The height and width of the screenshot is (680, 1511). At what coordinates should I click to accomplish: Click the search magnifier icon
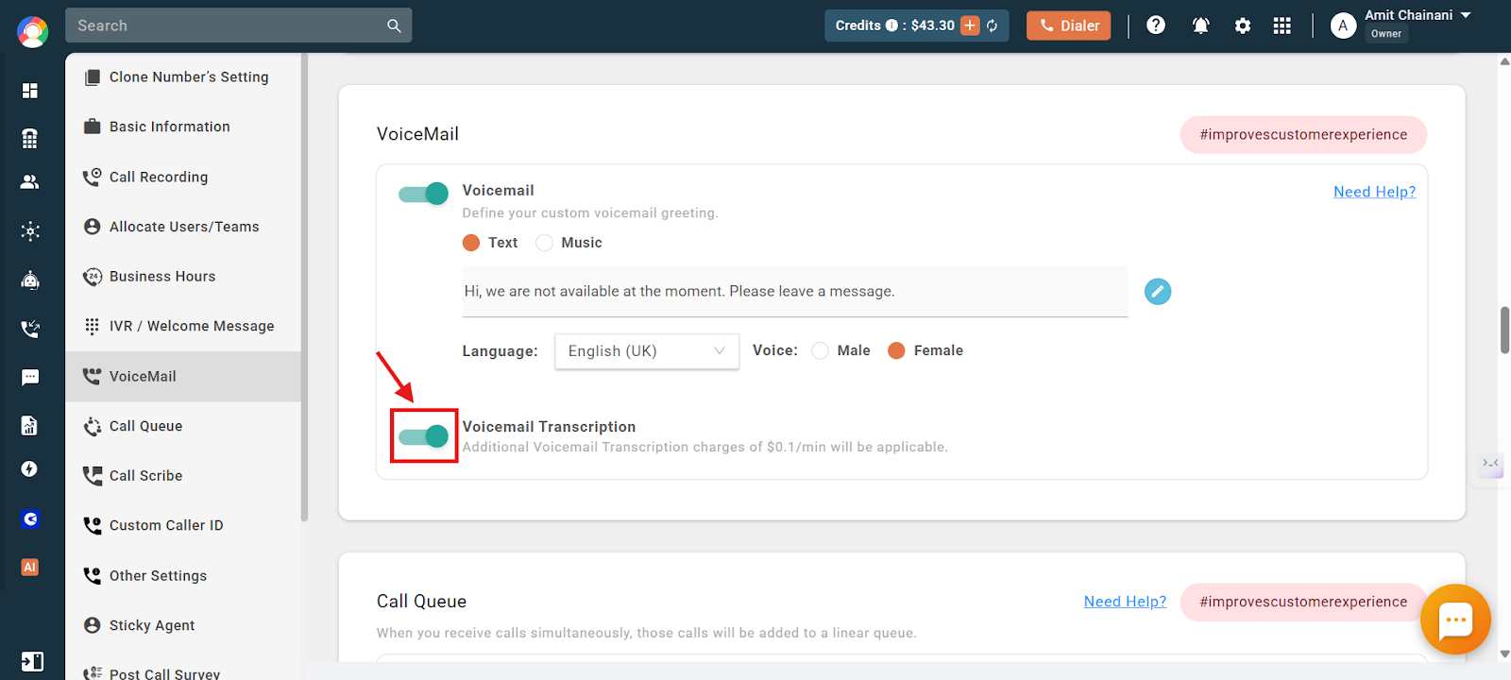394,26
